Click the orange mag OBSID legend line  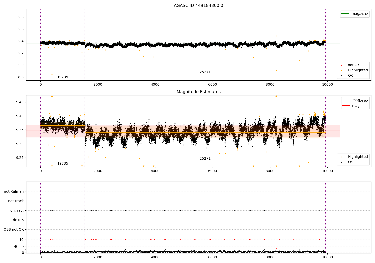[x=346, y=100]
